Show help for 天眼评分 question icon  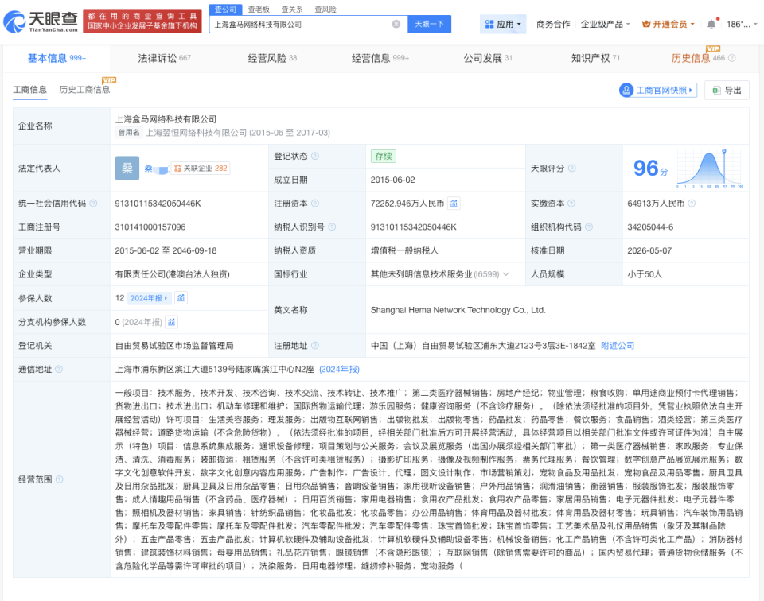(x=572, y=169)
